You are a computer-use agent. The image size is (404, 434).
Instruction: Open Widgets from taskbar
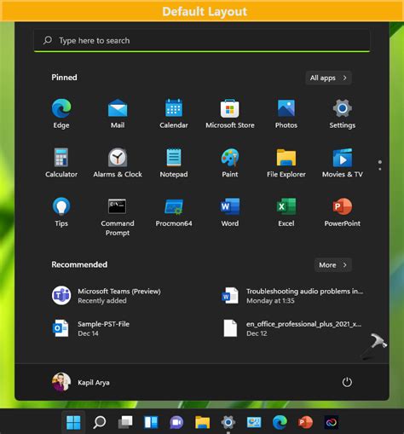pyautogui.click(x=151, y=422)
